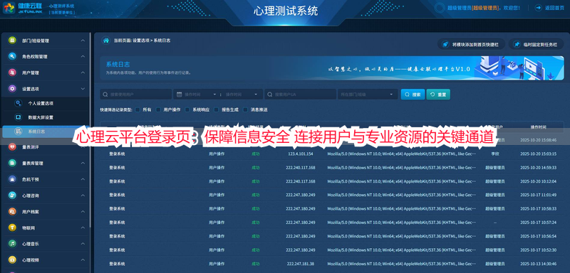The image size is (570, 273).
Task: Click 将模块添加到首页快捷栏 button
Action: point(471,44)
